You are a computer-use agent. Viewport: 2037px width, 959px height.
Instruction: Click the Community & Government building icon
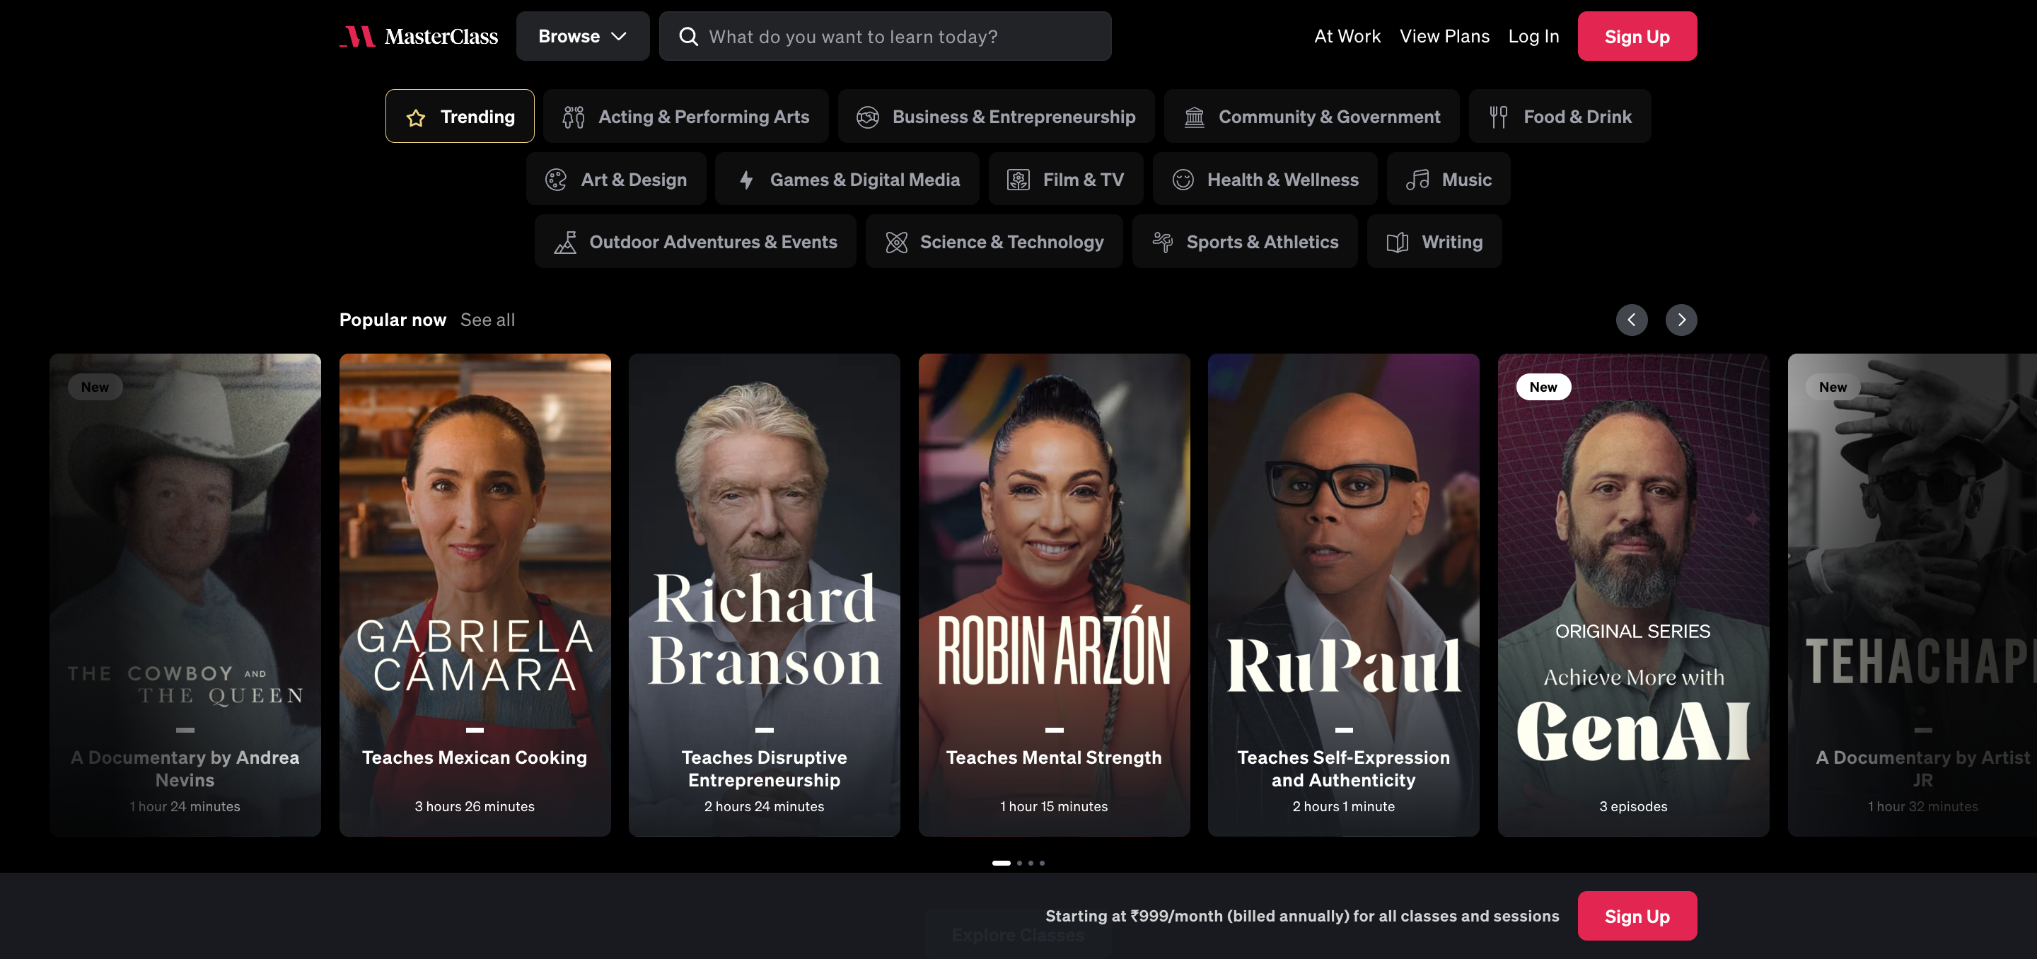coord(1194,117)
